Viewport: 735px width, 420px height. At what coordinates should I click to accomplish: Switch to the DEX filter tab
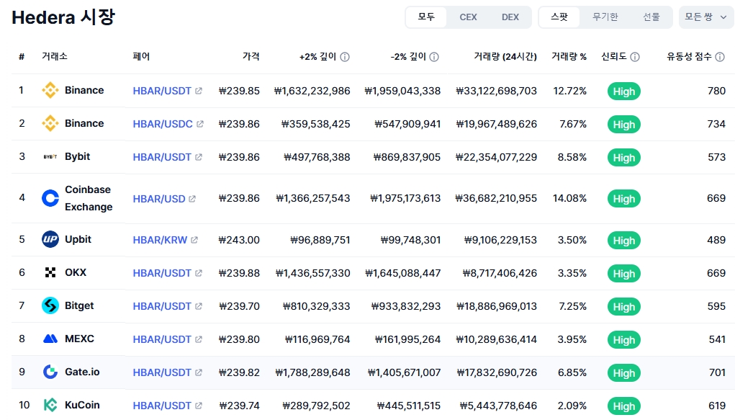[x=510, y=17]
